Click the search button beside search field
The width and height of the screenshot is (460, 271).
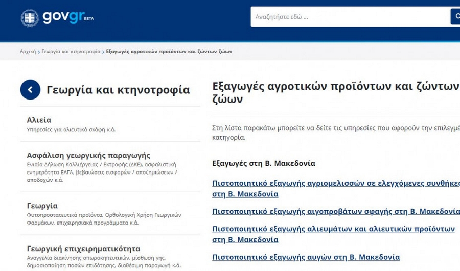[x=454, y=16]
